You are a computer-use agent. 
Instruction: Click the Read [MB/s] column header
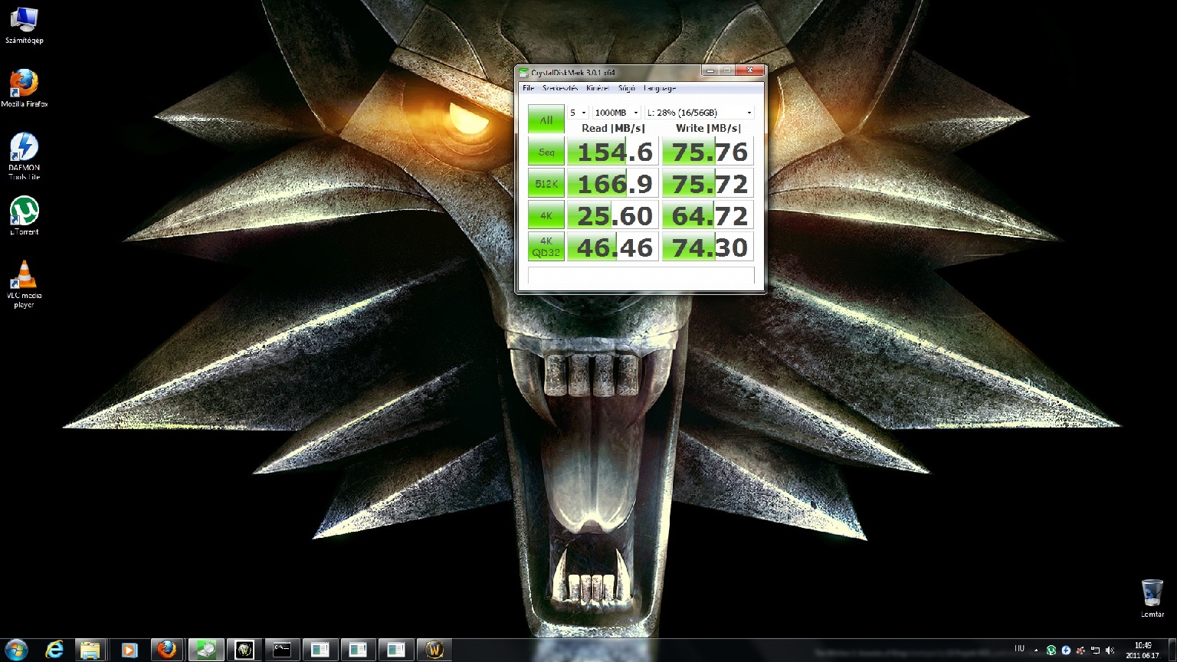tap(613, 128)
